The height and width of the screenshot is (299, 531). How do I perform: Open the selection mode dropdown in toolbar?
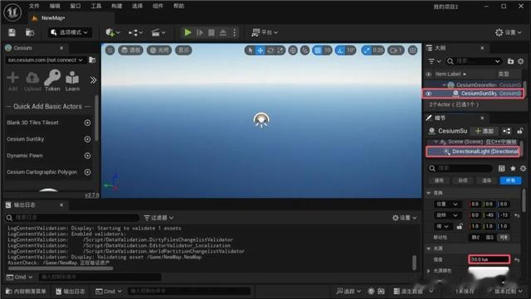tap(70, 32)
